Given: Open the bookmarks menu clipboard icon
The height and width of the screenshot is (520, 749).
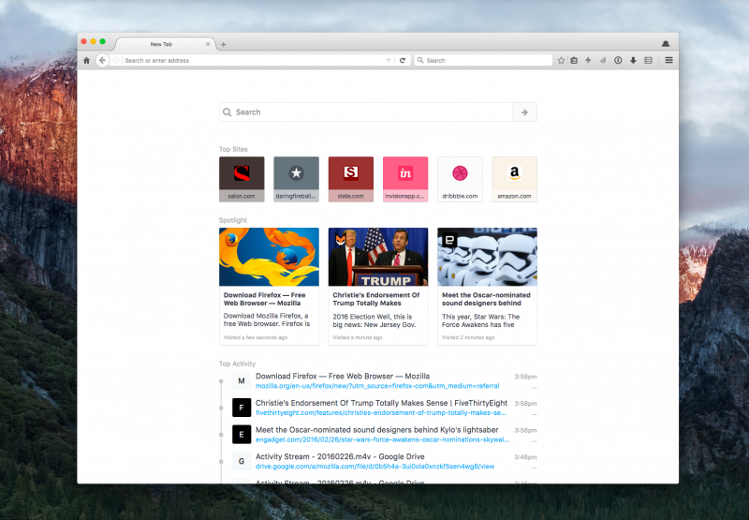Looking at the screenshot, I should pos(574,60).
